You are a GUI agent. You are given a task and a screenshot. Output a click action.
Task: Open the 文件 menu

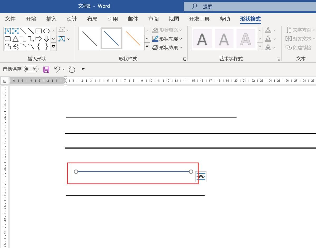(10, 19)
